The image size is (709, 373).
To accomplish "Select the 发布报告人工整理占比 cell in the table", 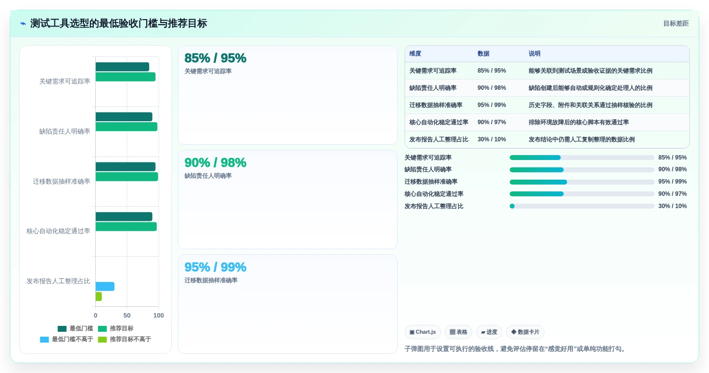I will pyautogui.click(x=439, y=139).
